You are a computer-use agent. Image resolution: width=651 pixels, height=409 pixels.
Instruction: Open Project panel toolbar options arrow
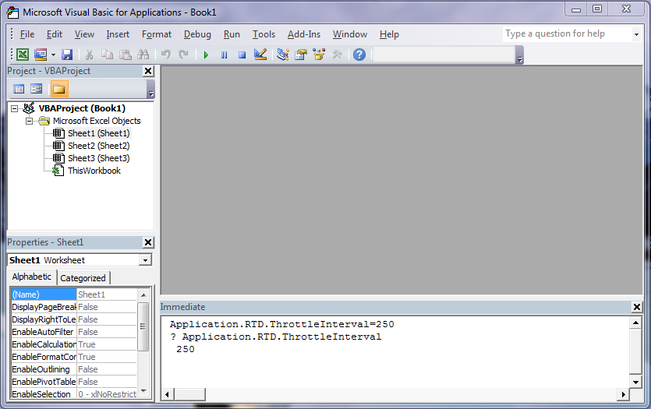click(150, 89)
